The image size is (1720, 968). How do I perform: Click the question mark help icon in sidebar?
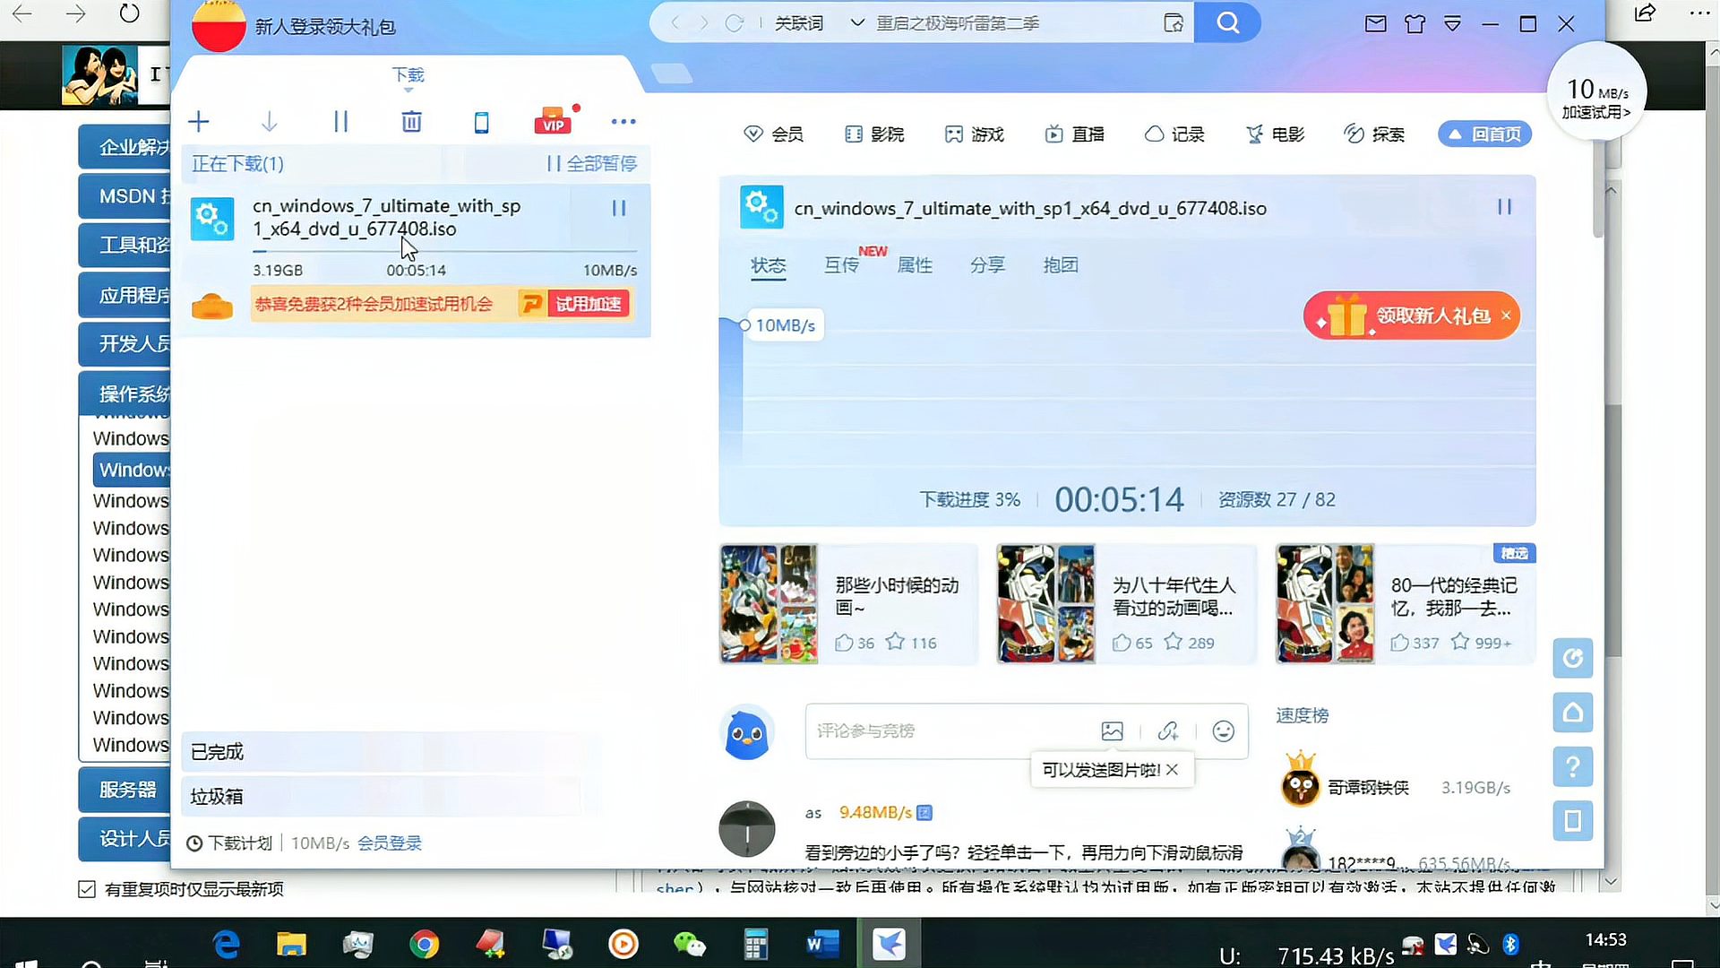[1573, 767]
